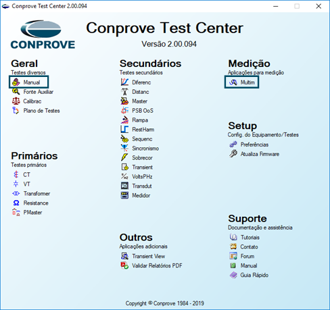This screenshot has width=330, height=310.
Task: Click the Resistance omega icon
Action: [16, 203]
